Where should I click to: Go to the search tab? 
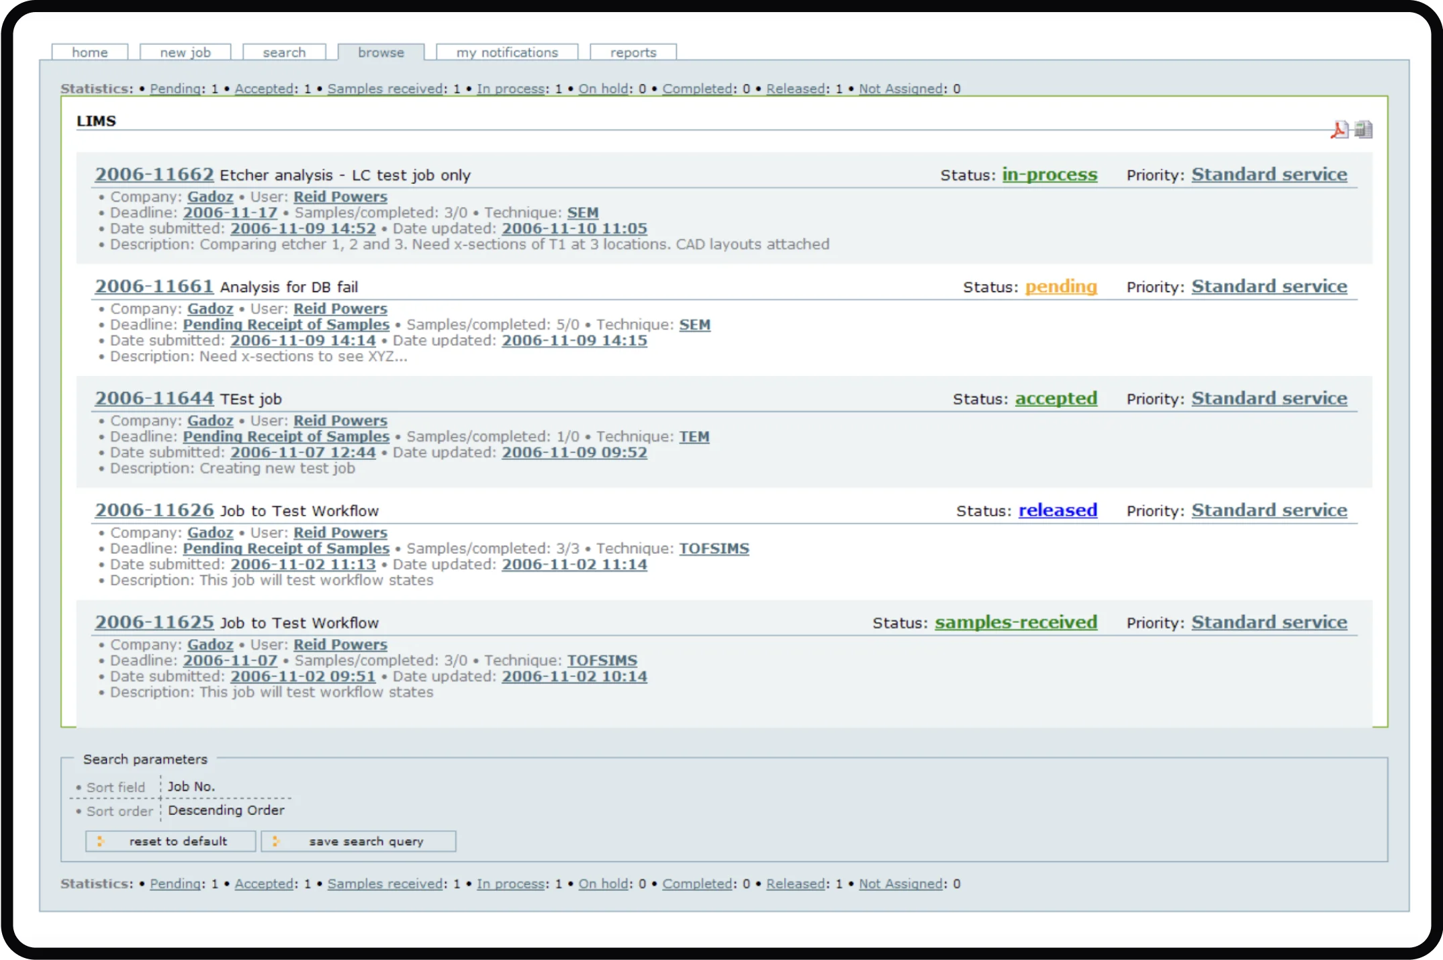click(x=284, y=52)
